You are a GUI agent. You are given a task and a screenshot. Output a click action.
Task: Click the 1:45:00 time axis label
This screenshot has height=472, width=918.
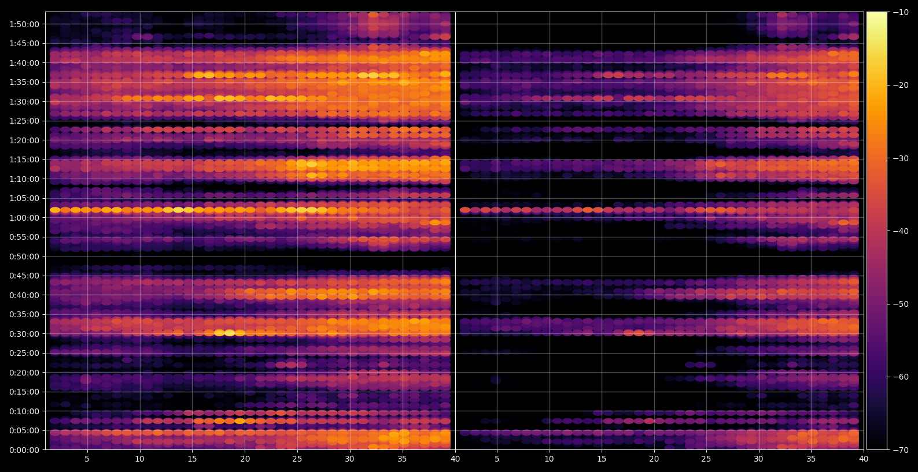pyautogui.click(x=24, y=43)
